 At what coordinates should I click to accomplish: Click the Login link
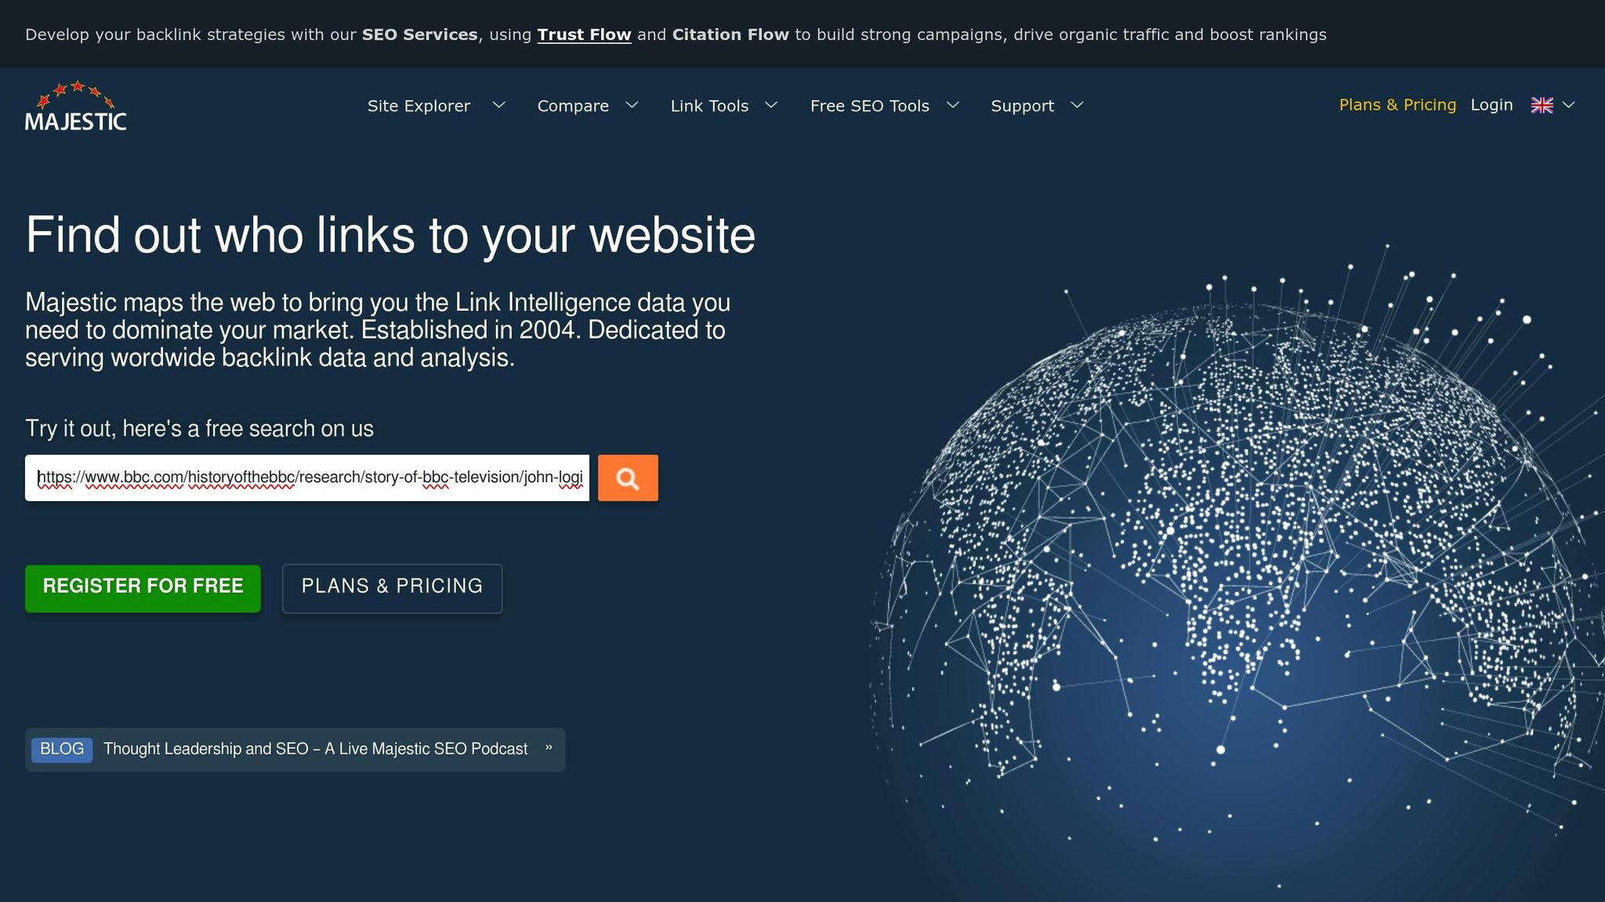(1491, 105)
